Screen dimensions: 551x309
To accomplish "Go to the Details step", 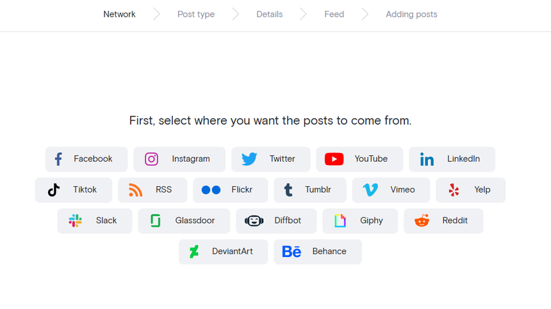I will click(269, 14).
